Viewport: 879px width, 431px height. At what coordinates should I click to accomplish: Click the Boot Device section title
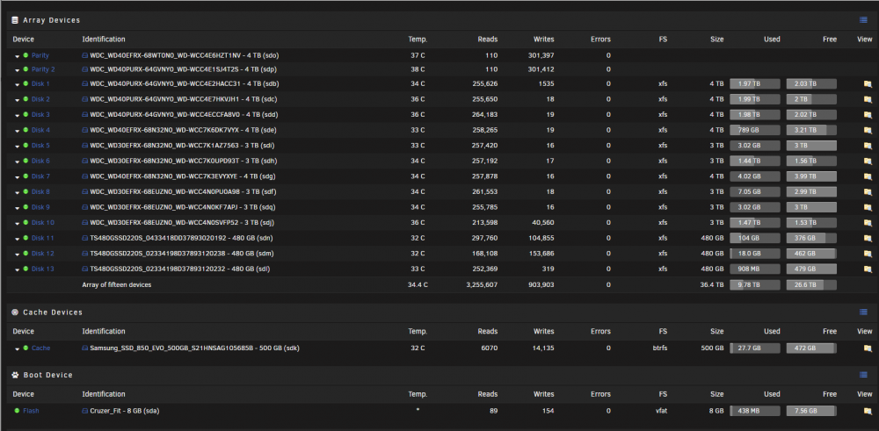47,375
